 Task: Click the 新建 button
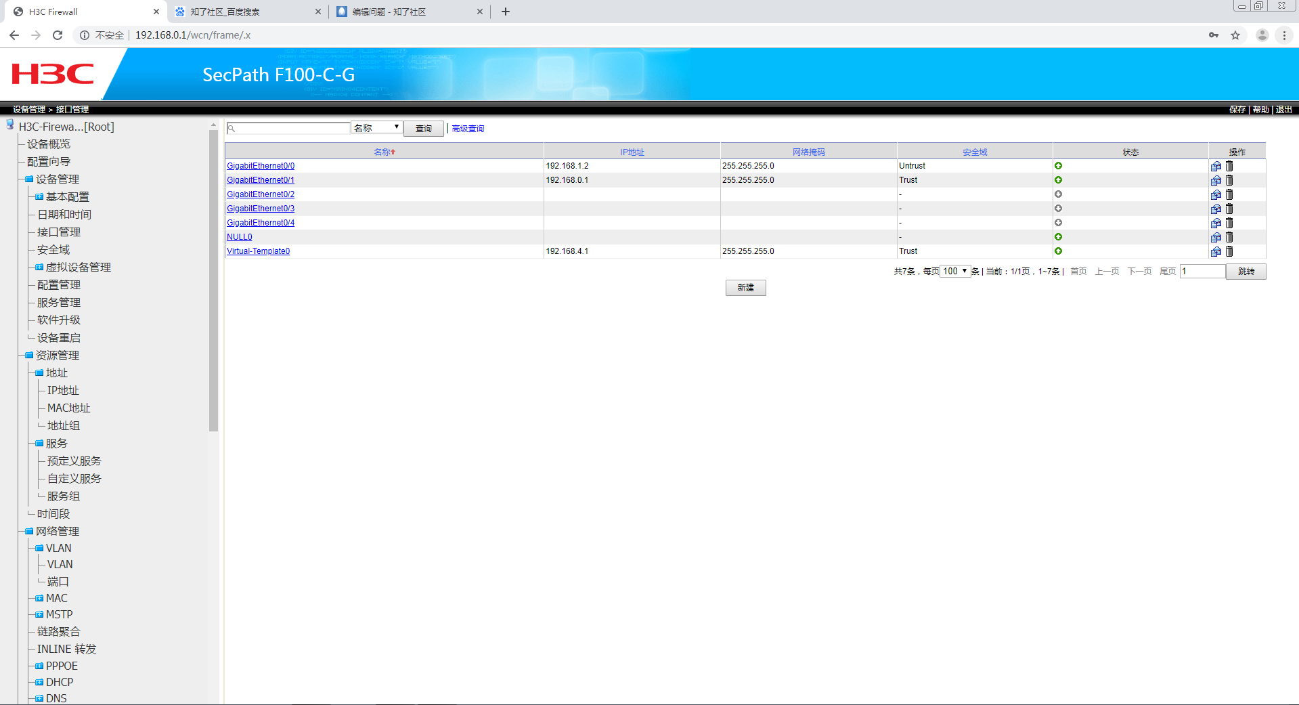pos(746,288)
